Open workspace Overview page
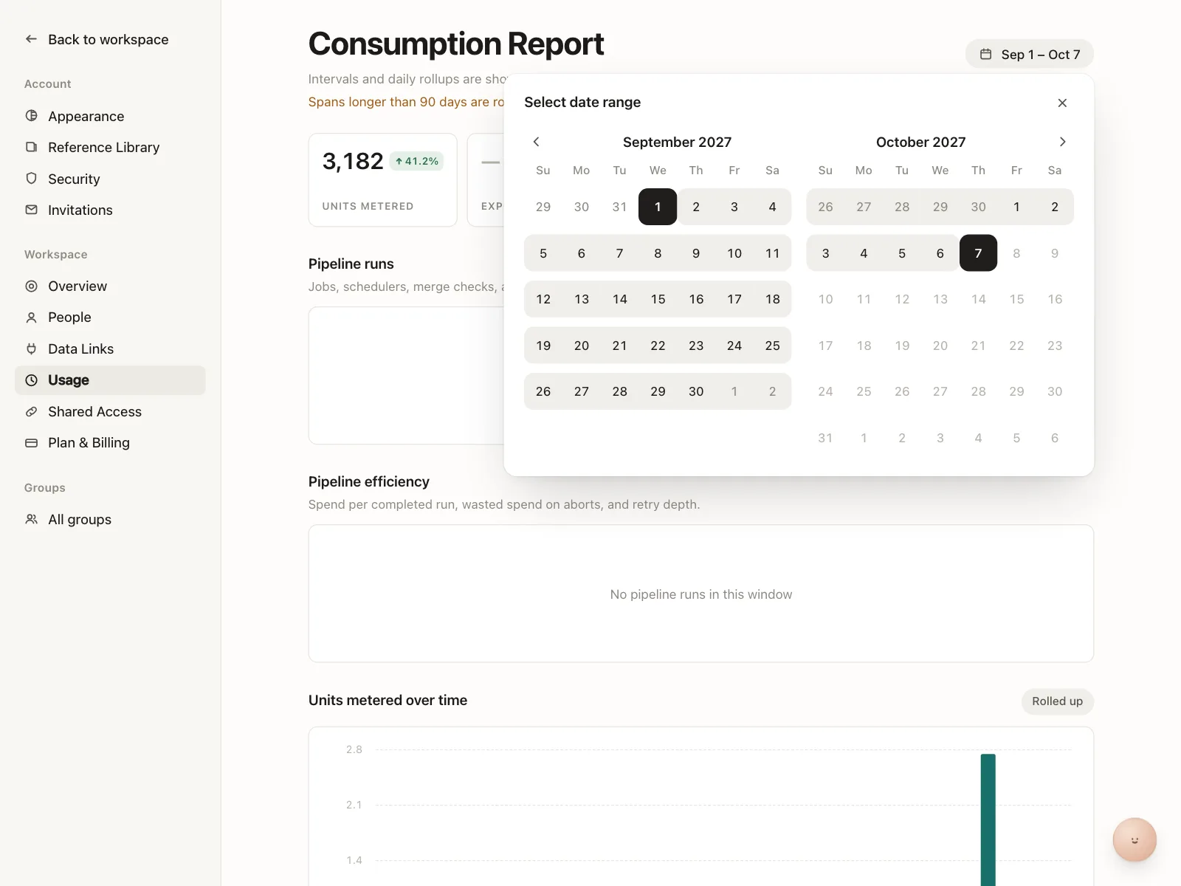The width and height of the screenshot is (1181, 886). 111,286
